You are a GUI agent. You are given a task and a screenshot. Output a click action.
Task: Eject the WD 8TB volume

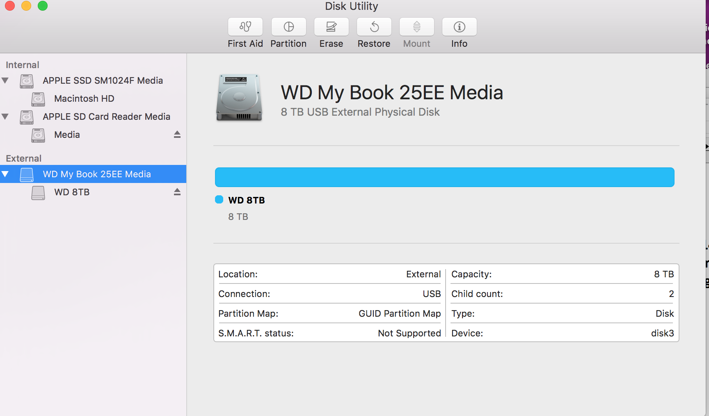(x=177, y=192)
